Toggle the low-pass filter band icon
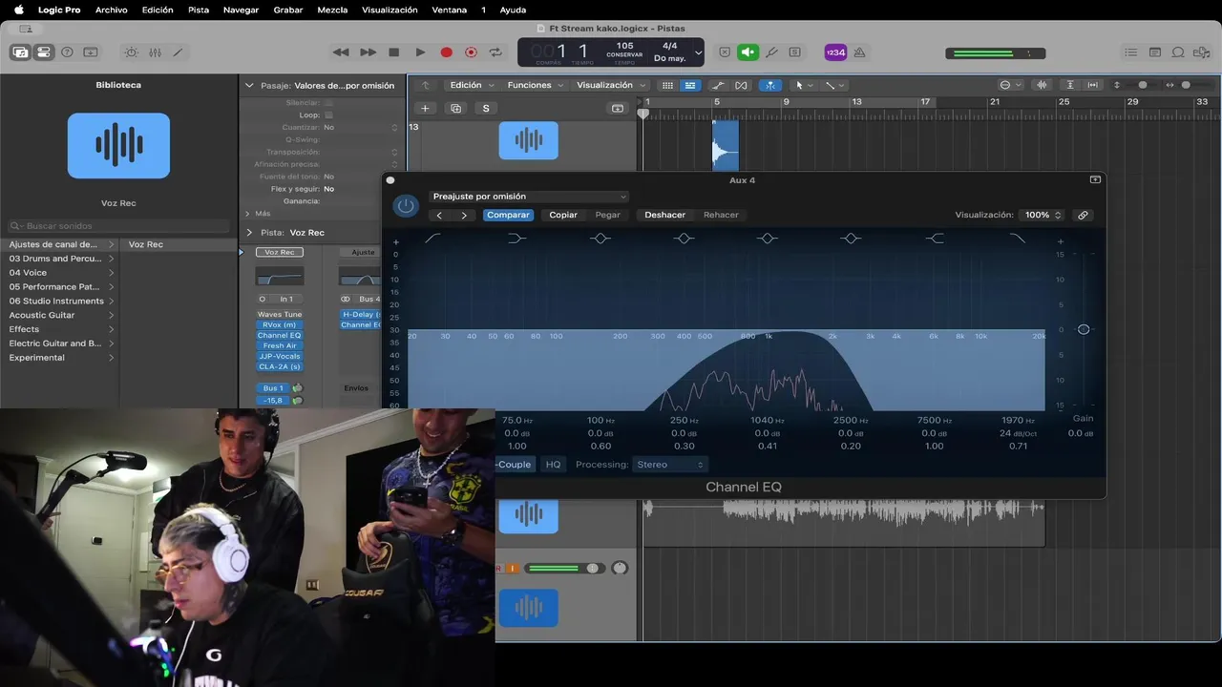The height and width of the screenshot is (687, 1222). [x=1018, y=238]
